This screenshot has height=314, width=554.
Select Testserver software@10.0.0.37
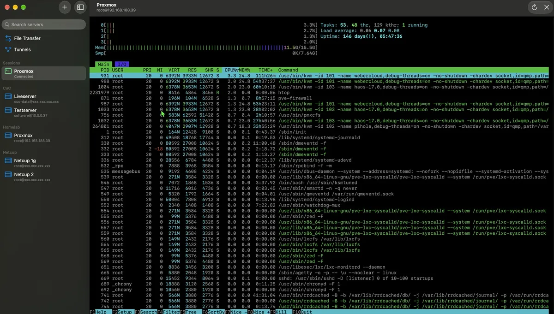click(44, 113)
